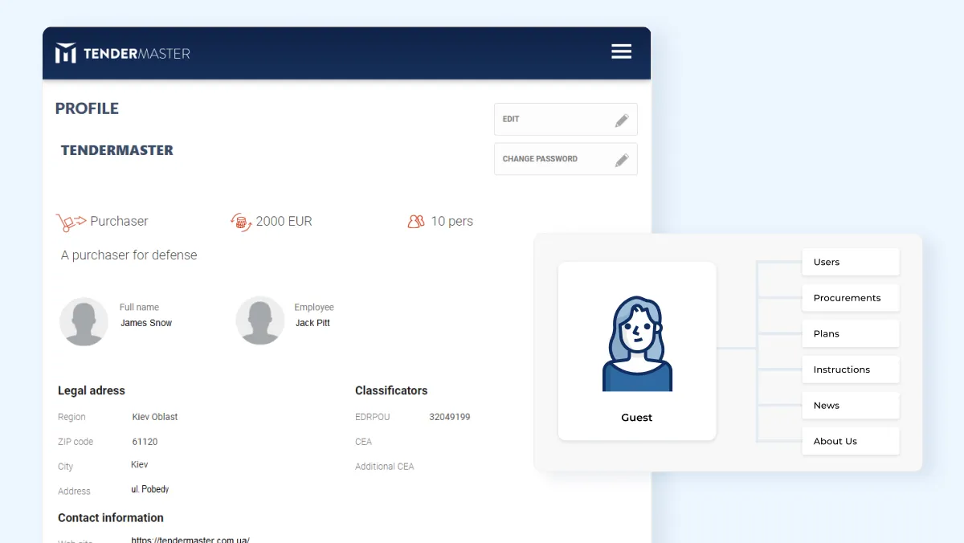964x543 pixels.
Task: Click the 'Guest' label under the avatar
Action: click(637, 418)
